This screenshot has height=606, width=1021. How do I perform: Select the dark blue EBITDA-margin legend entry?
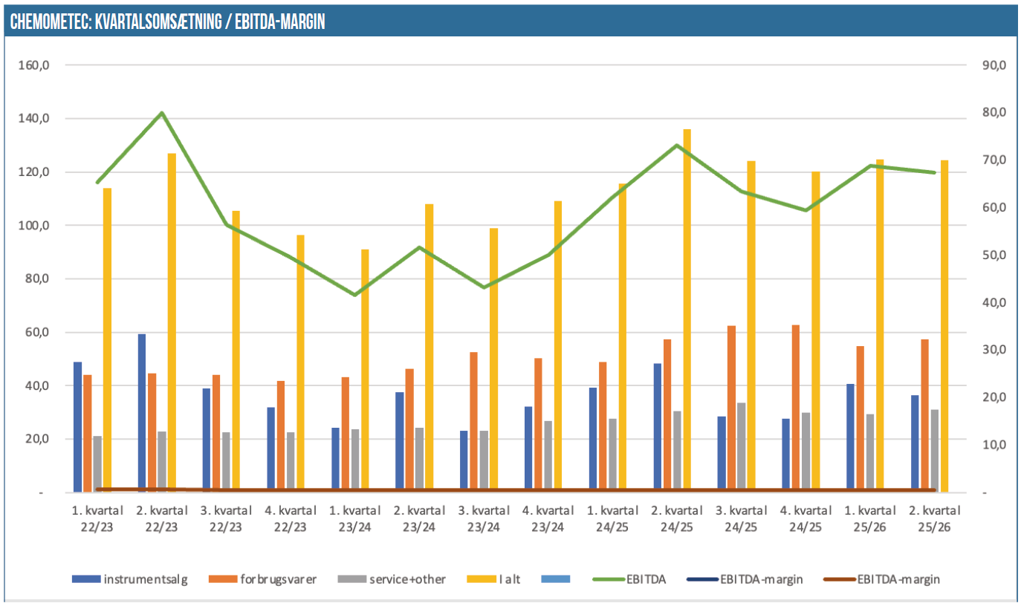pos(745,579)
